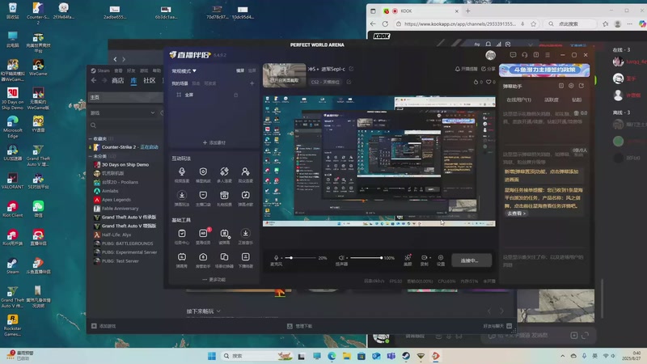The height and width of the screenshot is (364, 647).
Task: Open the settings icon in 弹幕助手 panel header
Action: tap(571, 86)
